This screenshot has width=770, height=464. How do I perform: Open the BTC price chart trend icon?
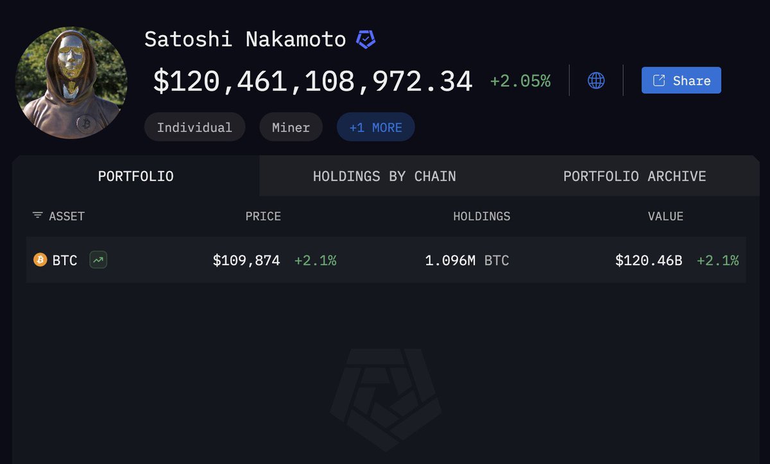click(x=98, y=260)
